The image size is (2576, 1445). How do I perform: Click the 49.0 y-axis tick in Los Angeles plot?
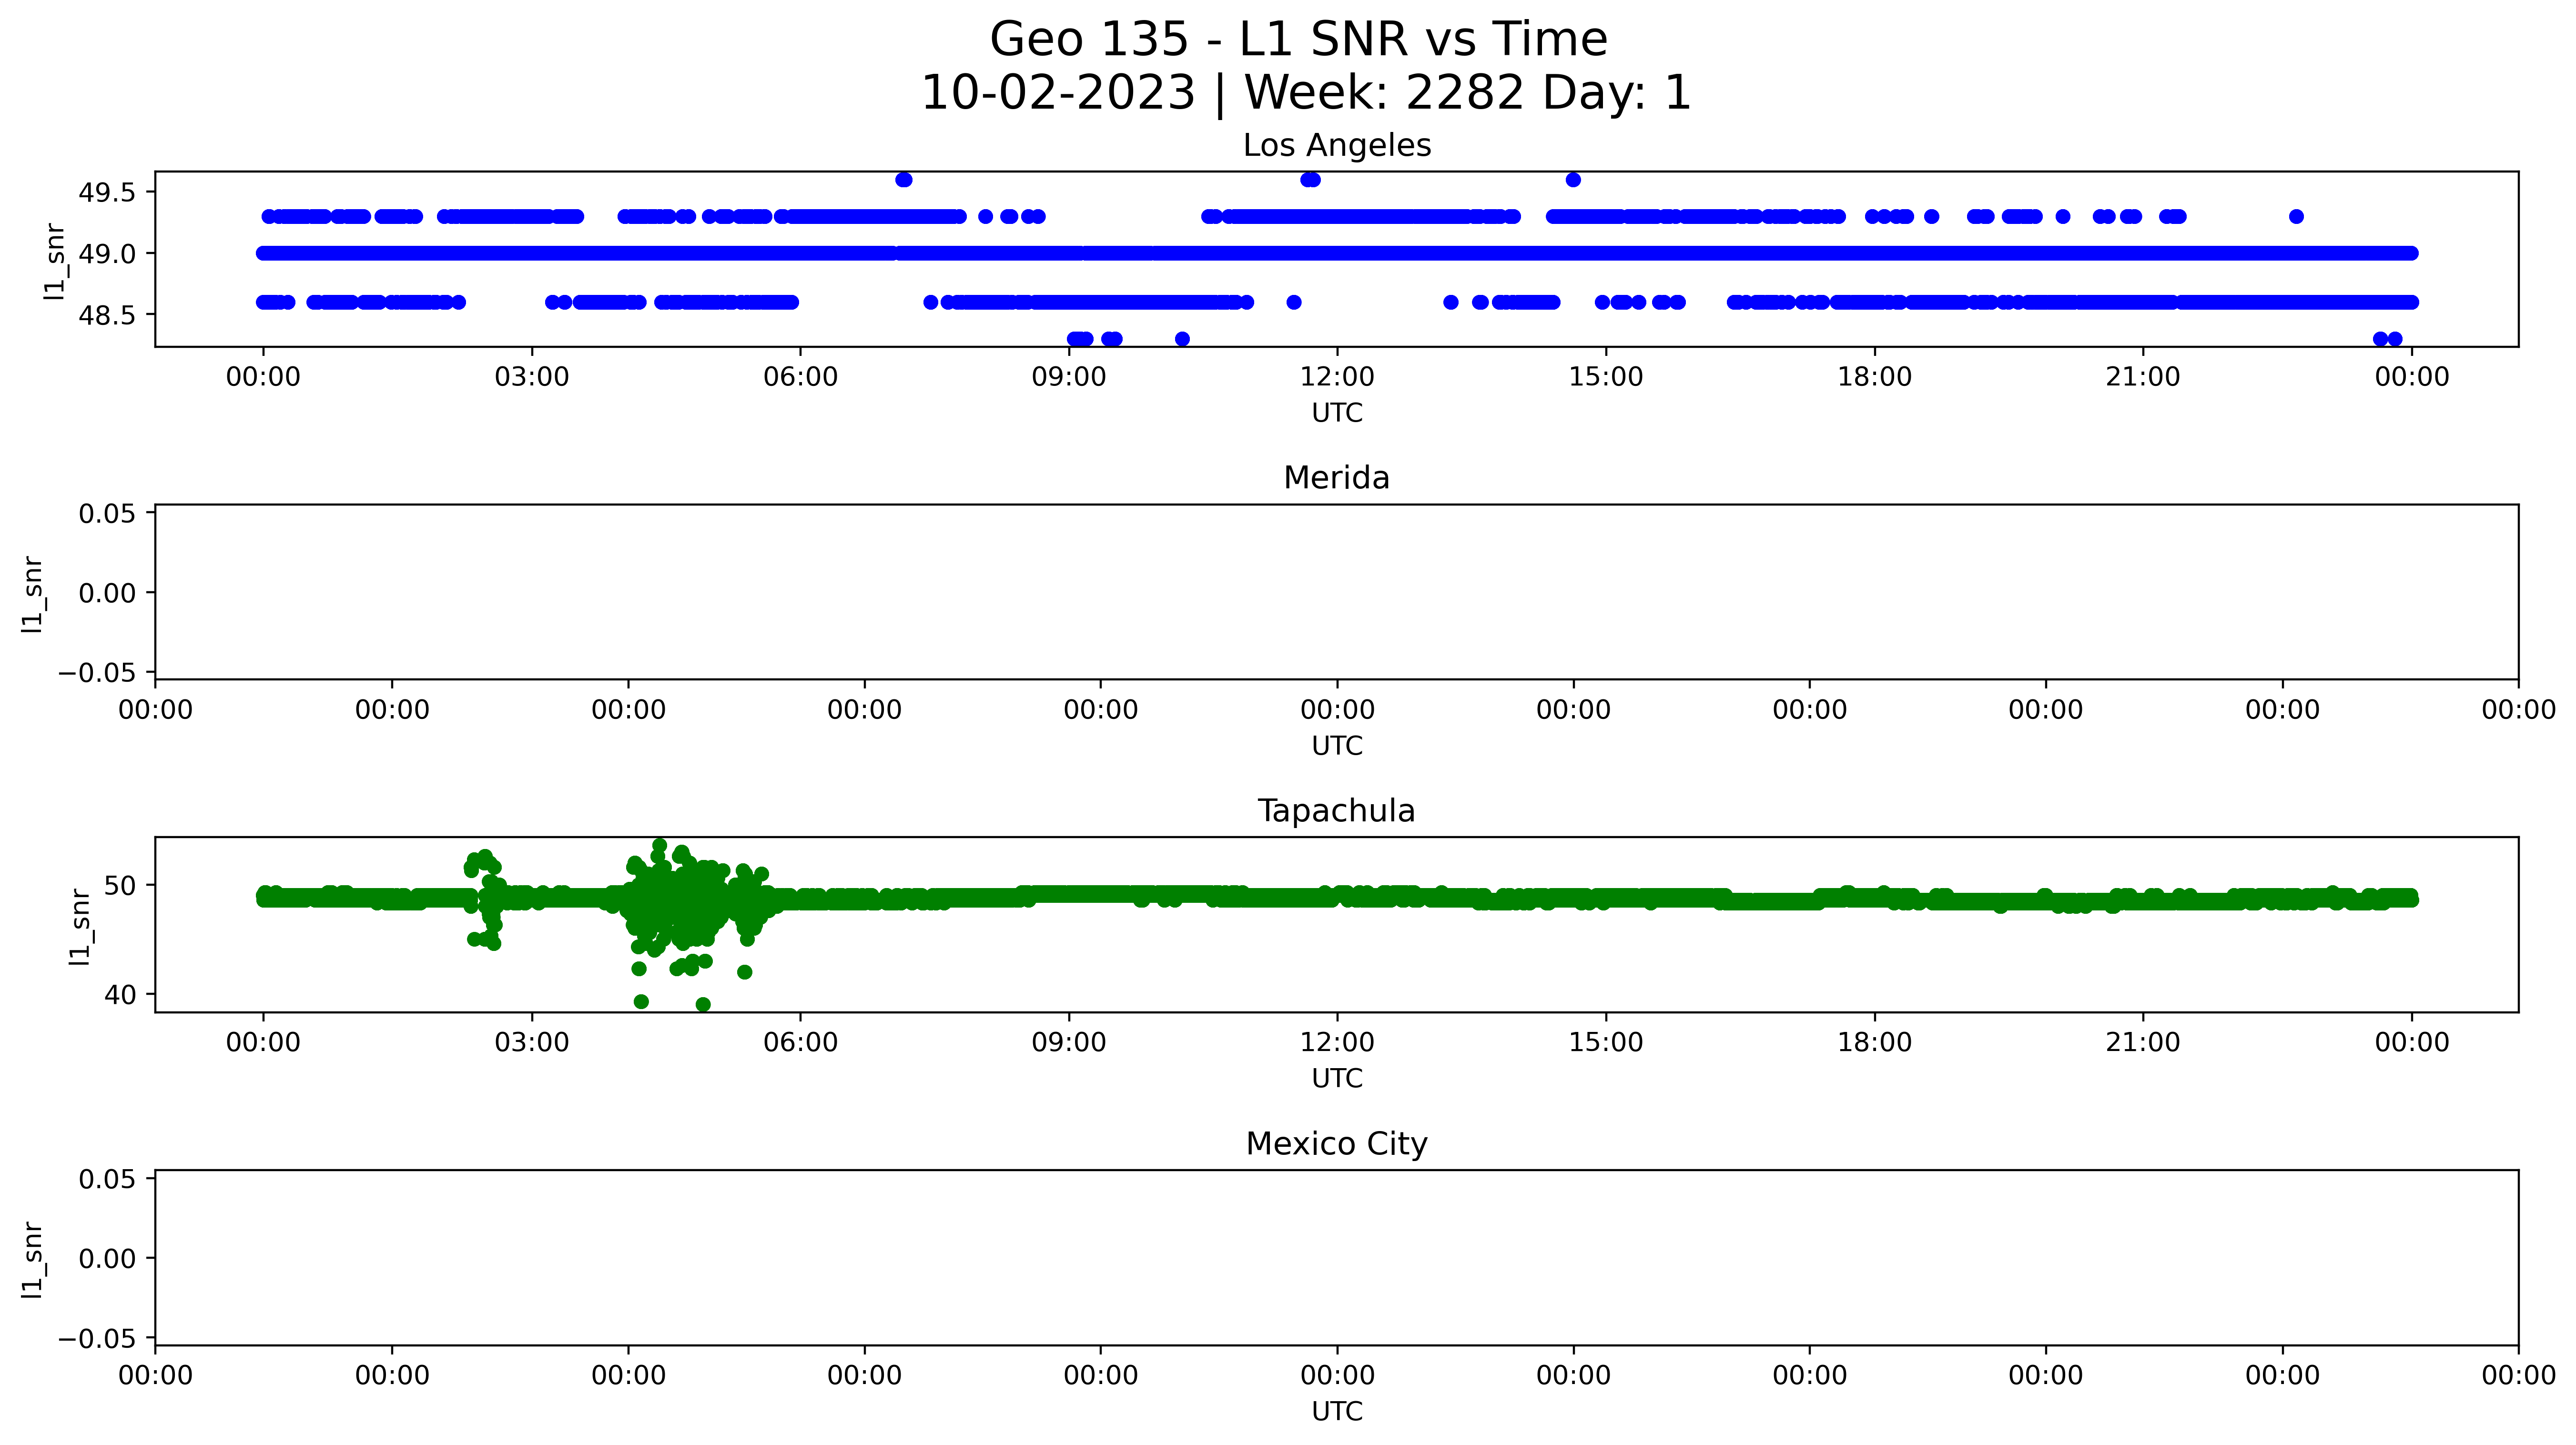point(107,254)
